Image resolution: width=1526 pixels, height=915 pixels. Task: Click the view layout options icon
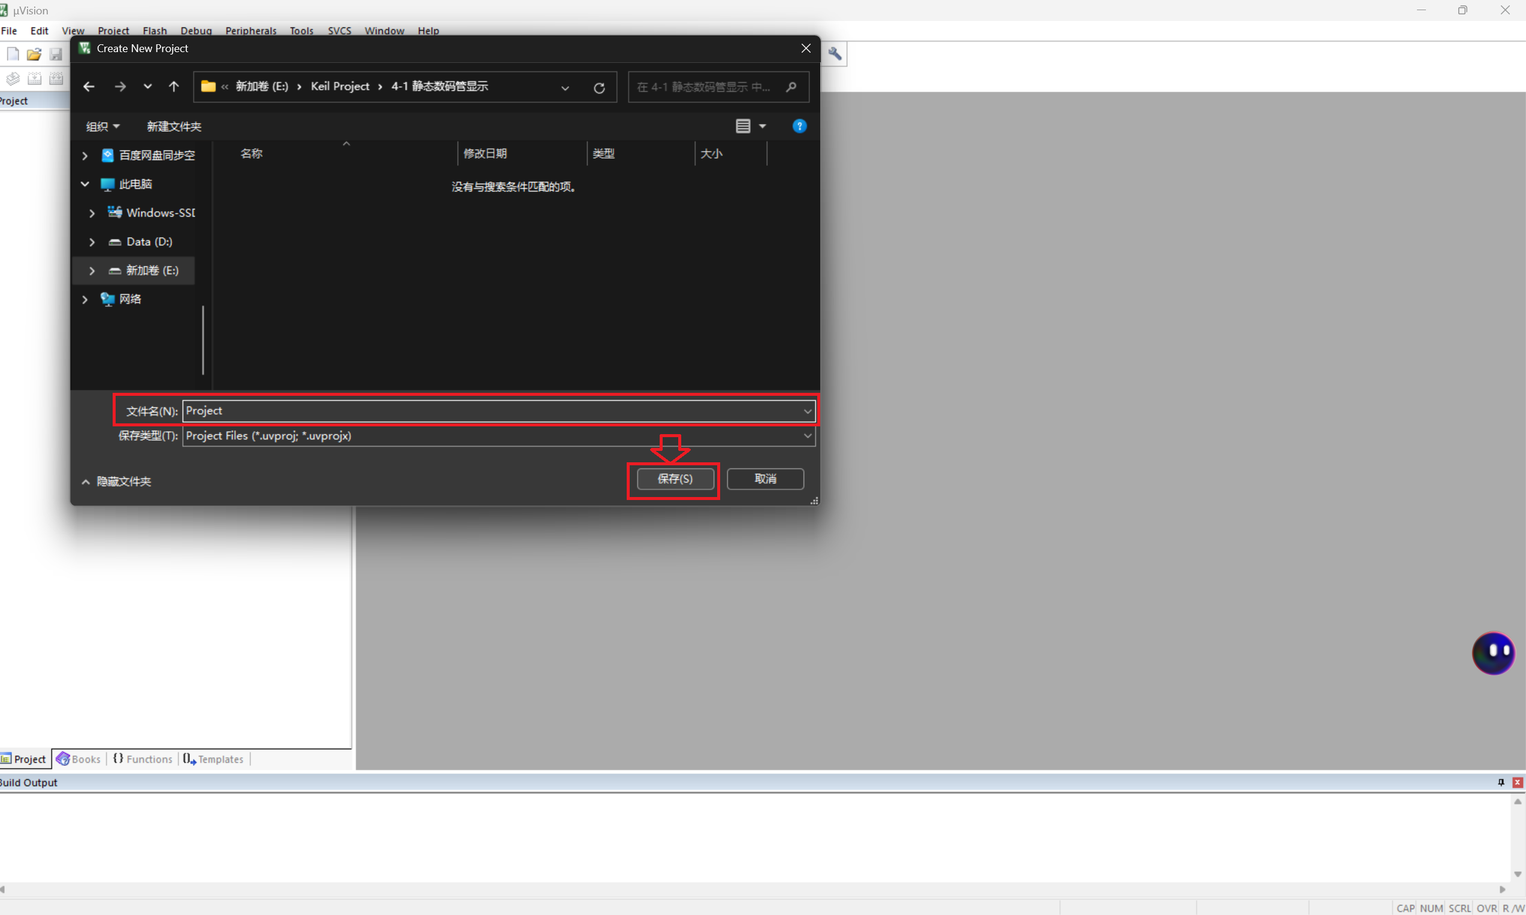tap(743, 126)
